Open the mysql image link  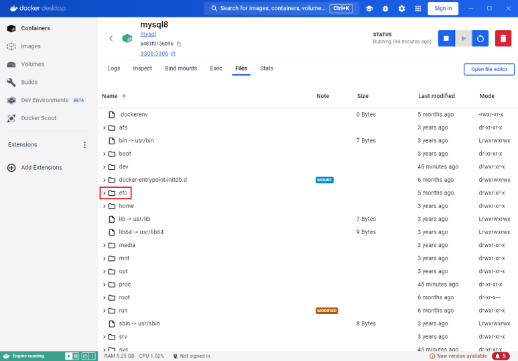pos(148,34)
